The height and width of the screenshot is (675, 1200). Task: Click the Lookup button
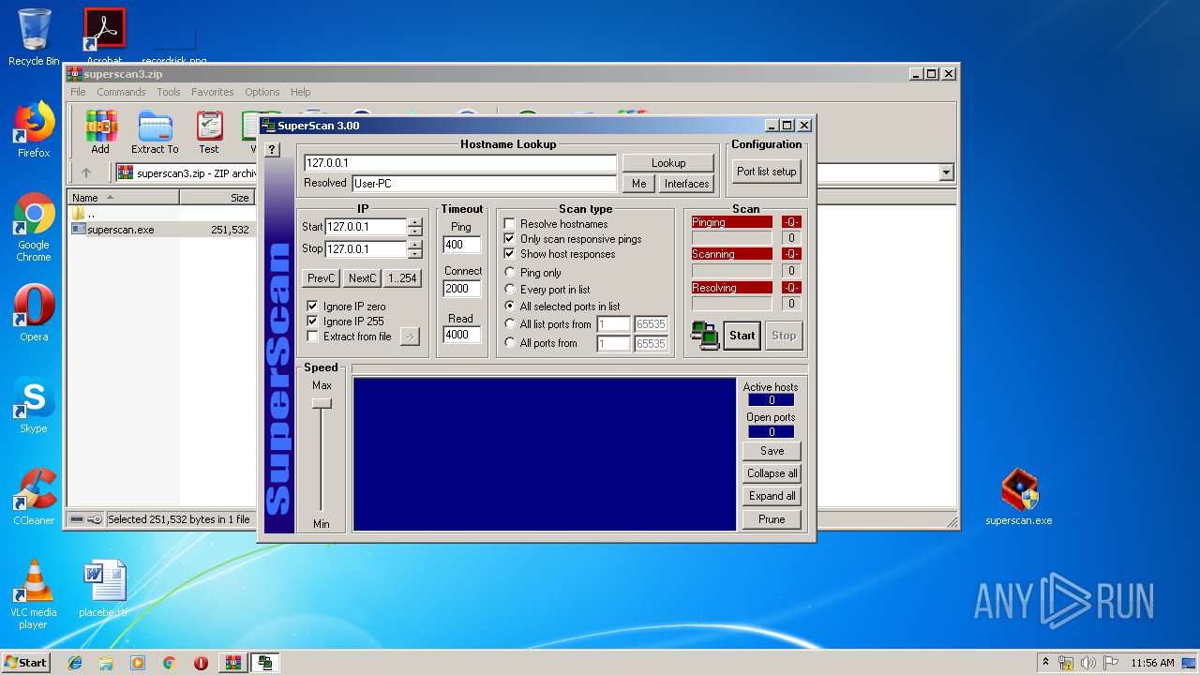[668, 163]
